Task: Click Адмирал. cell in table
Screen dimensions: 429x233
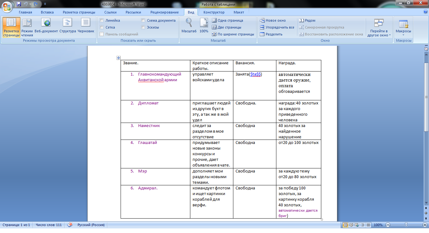Action: tap(155, 202)
